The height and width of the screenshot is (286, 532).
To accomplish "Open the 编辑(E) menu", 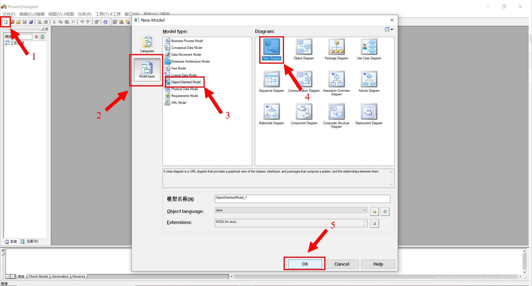I will click(32, 14).
